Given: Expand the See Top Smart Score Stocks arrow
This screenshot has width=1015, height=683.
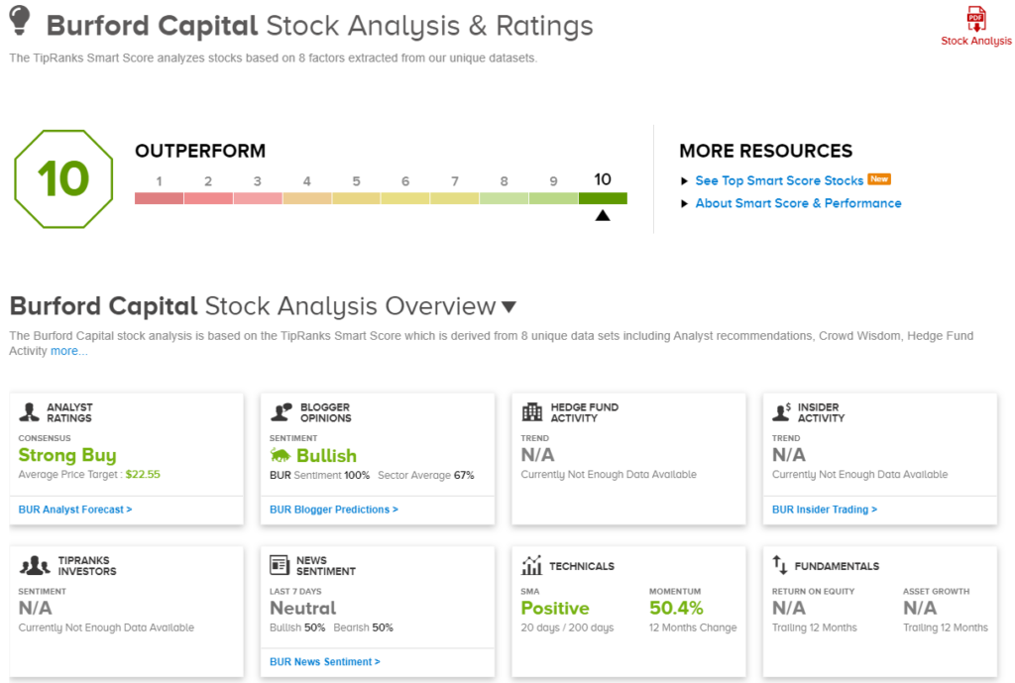Looking at the screenshot, I should [x=684, y=181].
